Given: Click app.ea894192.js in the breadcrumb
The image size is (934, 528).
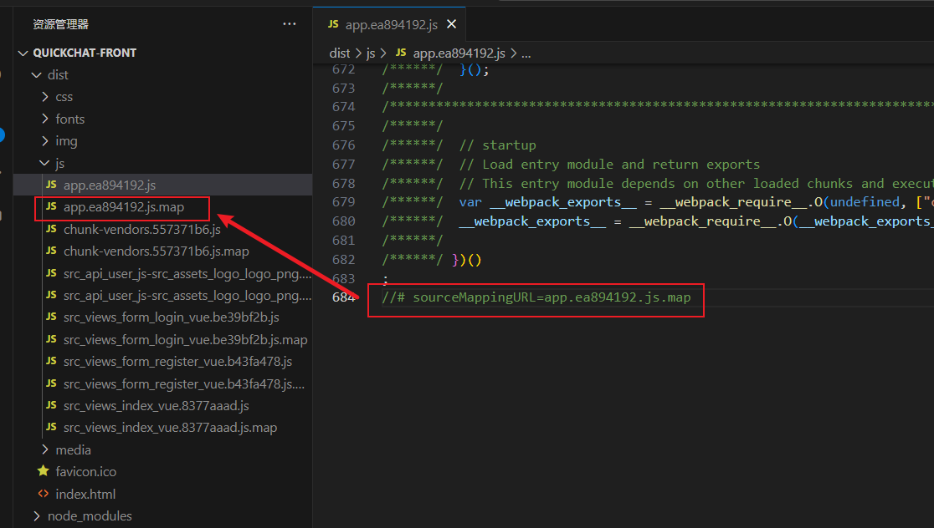Looking at the screenshot, I should (459, 53).
